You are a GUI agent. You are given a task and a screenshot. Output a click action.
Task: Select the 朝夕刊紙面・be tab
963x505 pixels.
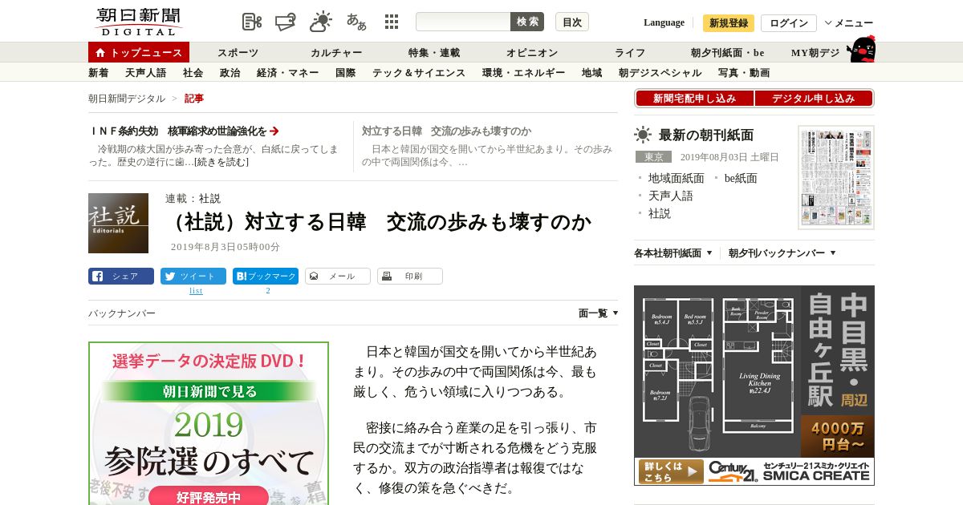pos(728,53)
